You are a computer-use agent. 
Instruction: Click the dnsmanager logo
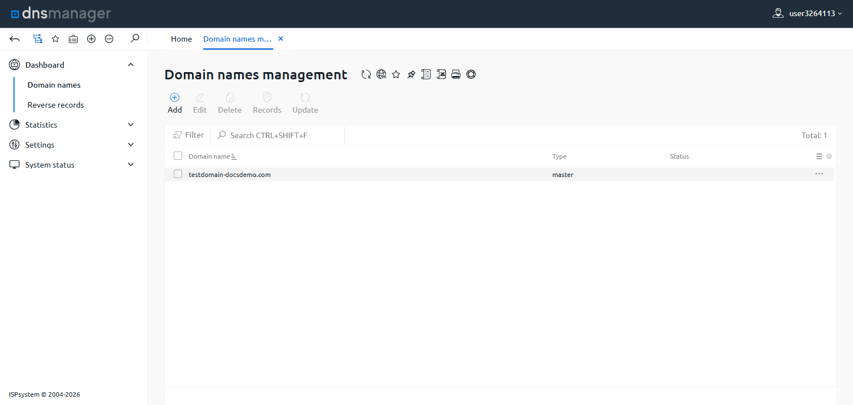point(61,14)
